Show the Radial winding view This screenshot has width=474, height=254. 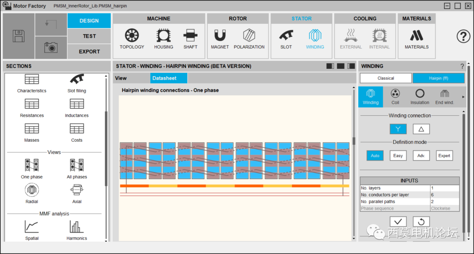32,191
